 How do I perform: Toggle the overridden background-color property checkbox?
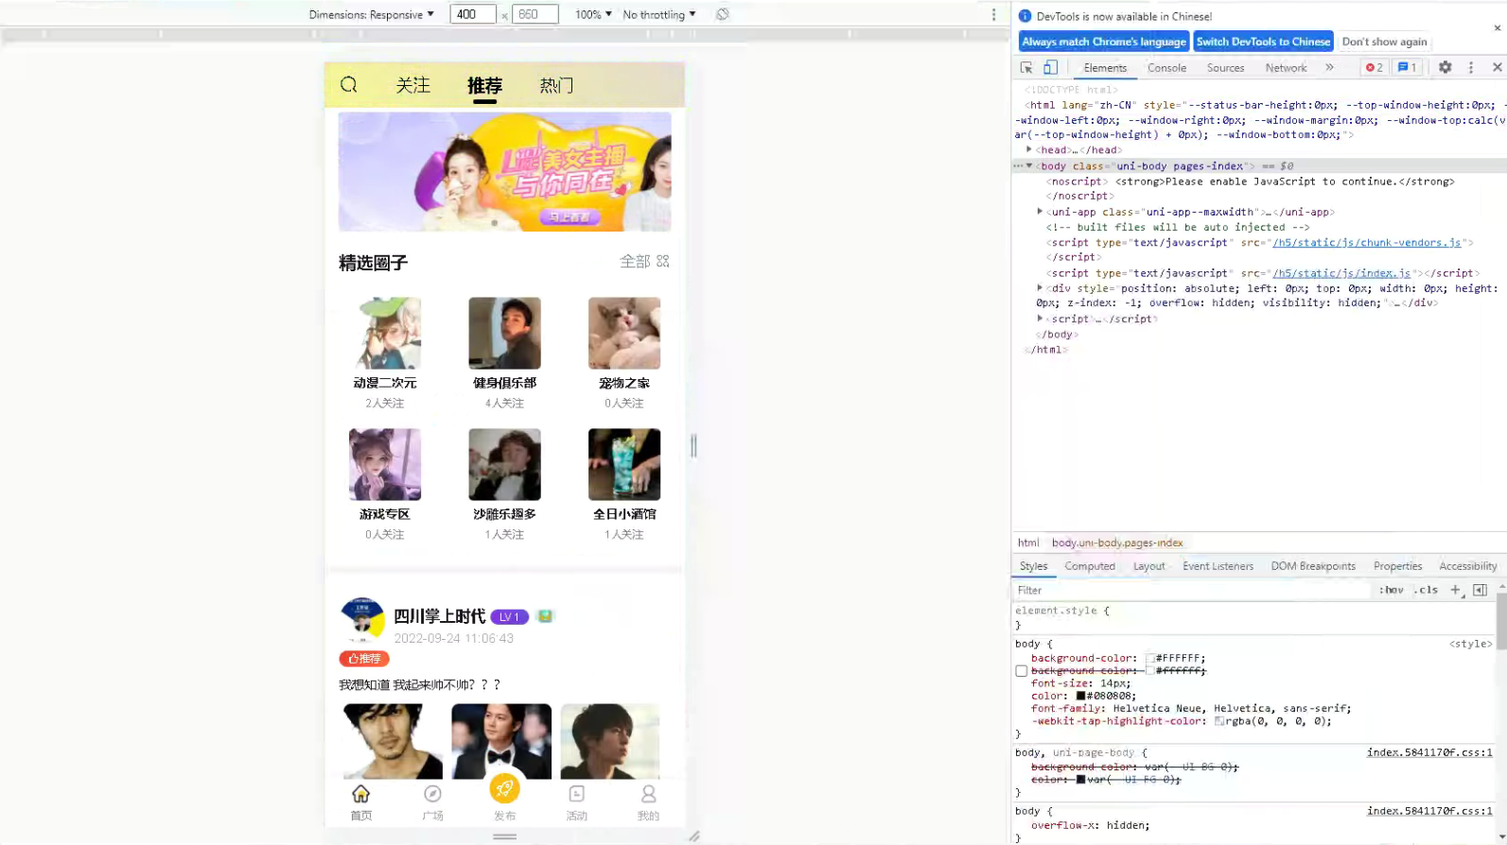(x=1021, y=671)
